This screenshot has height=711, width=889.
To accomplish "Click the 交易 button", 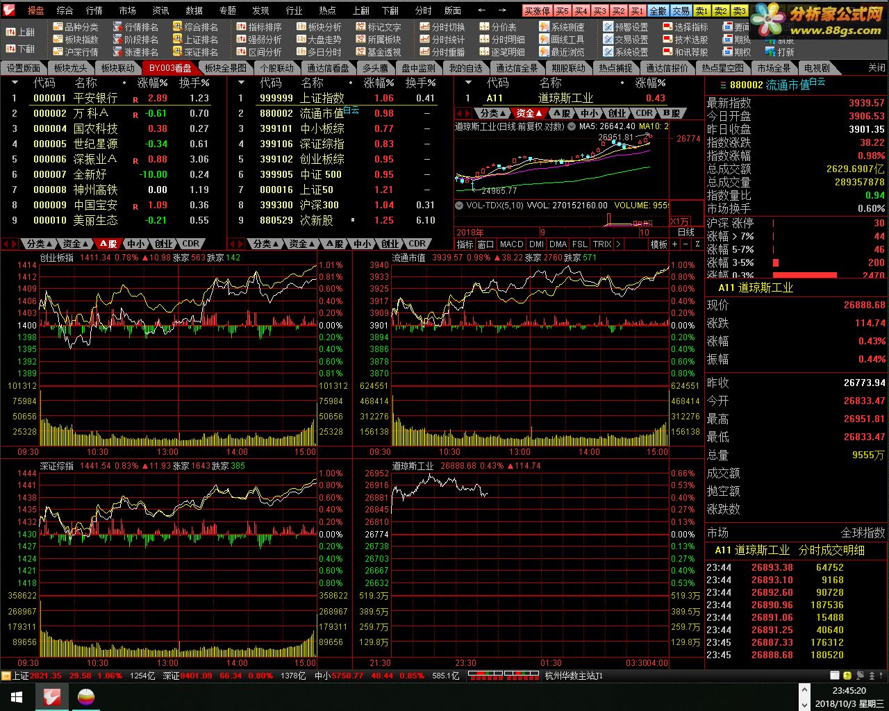I will [681, 11].
